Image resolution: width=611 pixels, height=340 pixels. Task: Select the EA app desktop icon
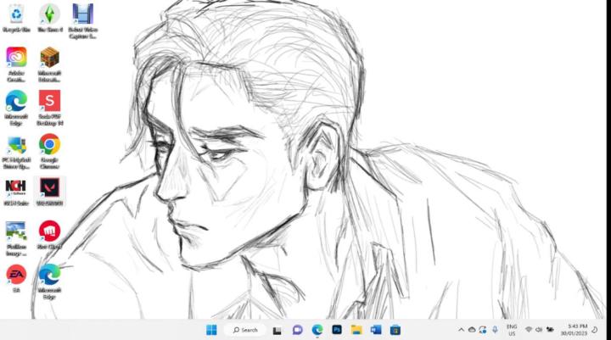(x=16, y=275)
